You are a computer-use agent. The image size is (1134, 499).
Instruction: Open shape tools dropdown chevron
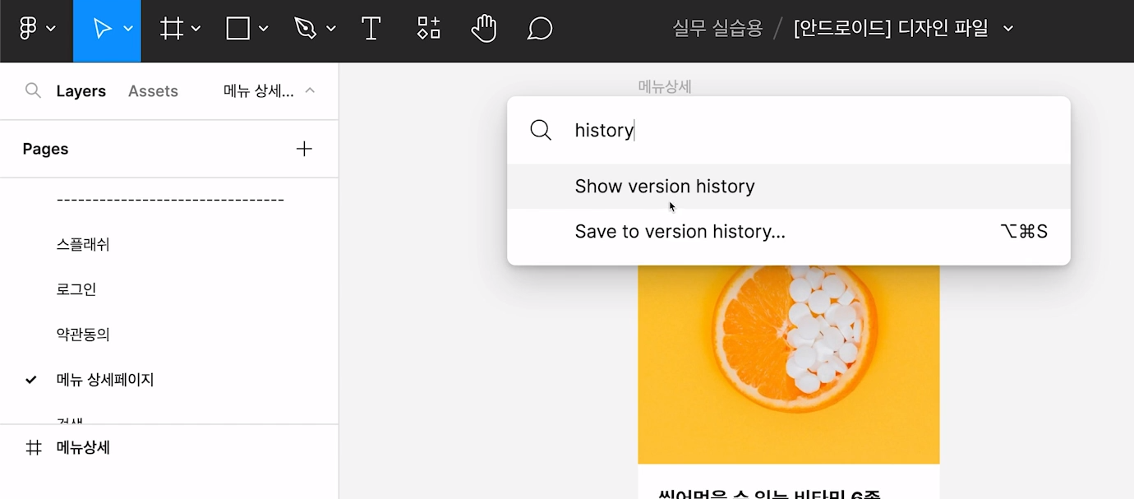pyautogui.click(x=264, y=29)
